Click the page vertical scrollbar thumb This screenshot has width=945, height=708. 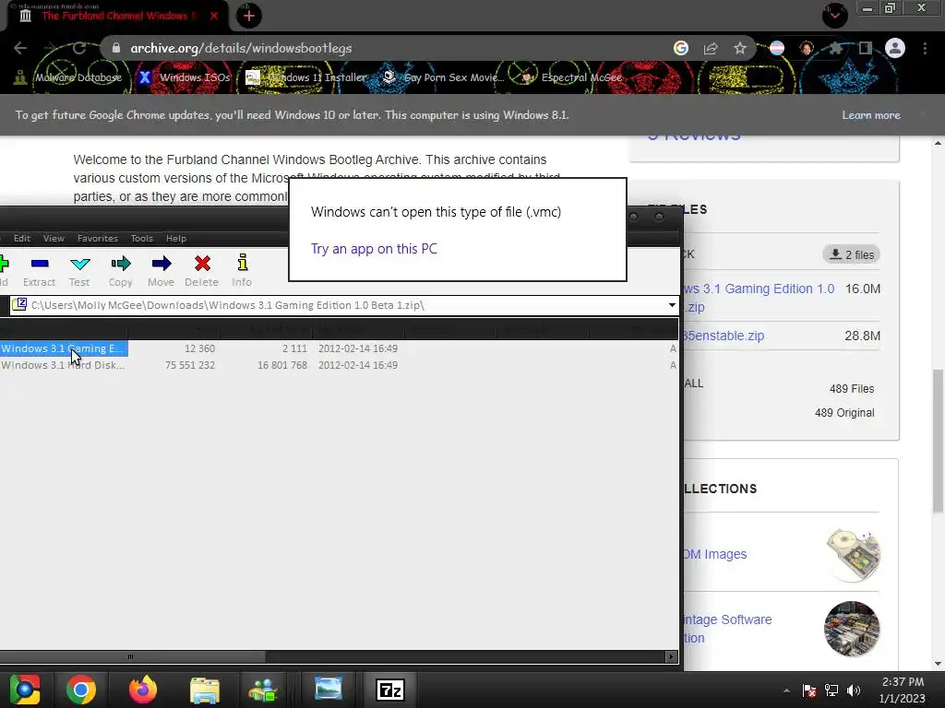pos(938,442)
